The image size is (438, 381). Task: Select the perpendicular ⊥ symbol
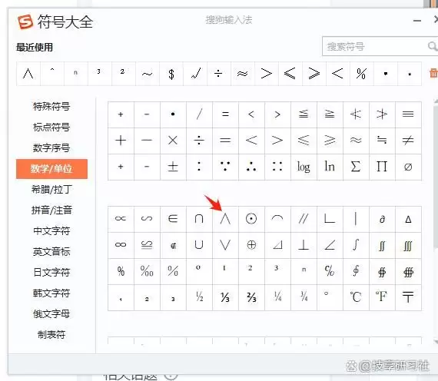pyautogui.click(x=304, y=245)
